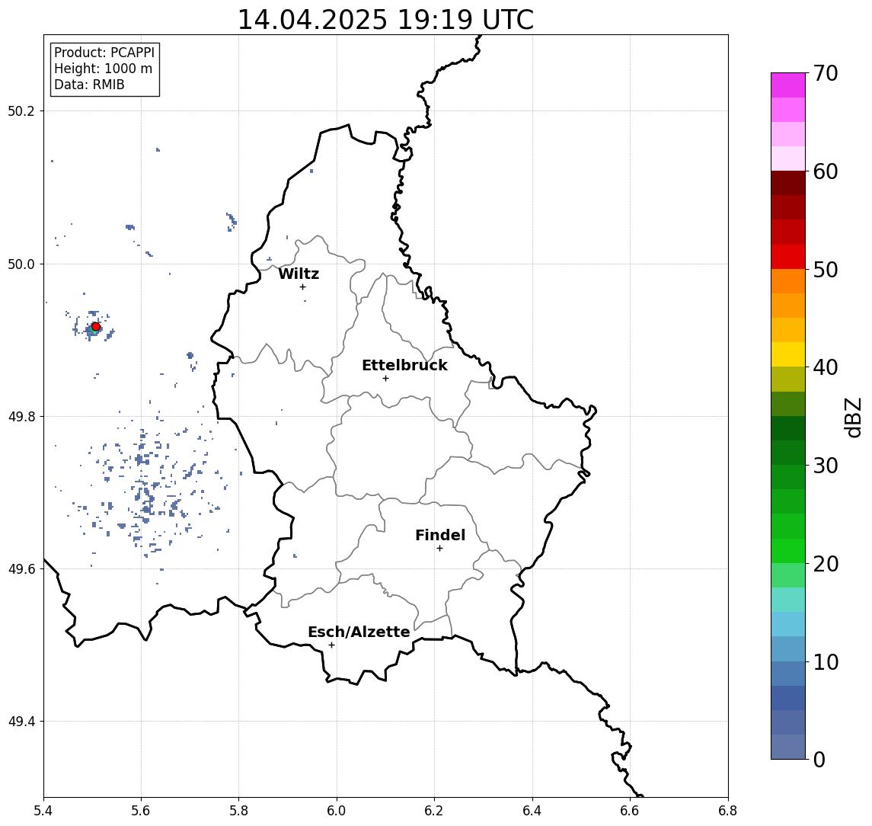Click the Ettelbruck label
This screenshot has height=826, width=872.
404,365
